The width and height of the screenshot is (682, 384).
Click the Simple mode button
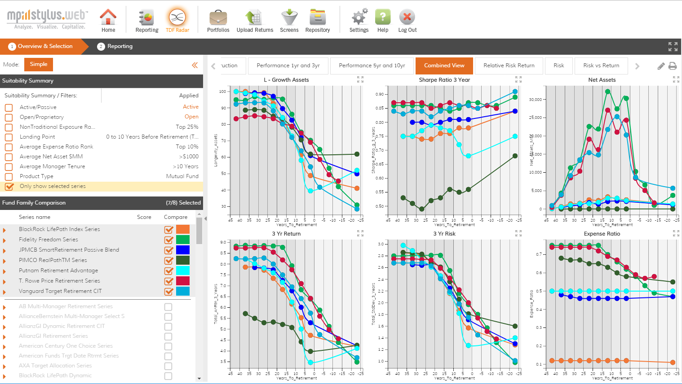[39, 64]
